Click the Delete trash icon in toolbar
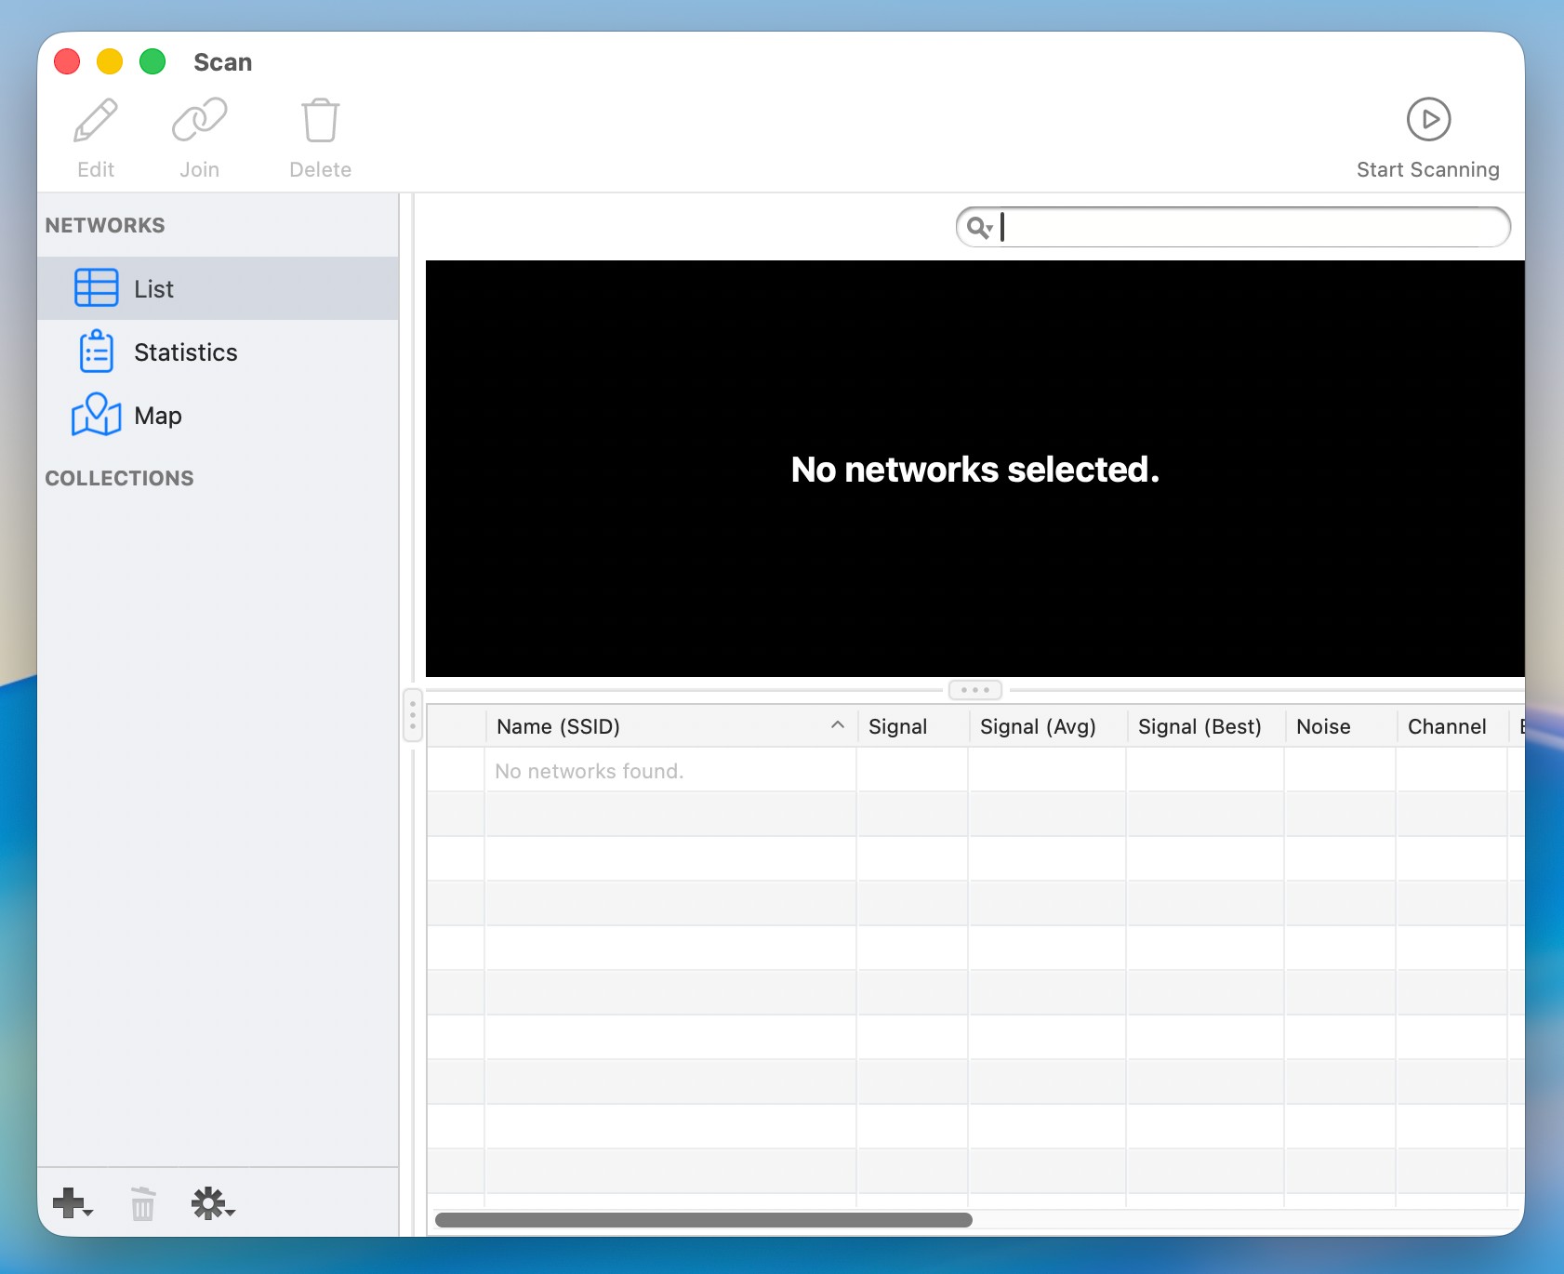The height and width of the screenshot is (1274, 1564). [x=320, y=121]
